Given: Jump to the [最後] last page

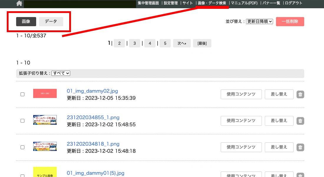Looking at the screenshot, I should pos(202,43).
